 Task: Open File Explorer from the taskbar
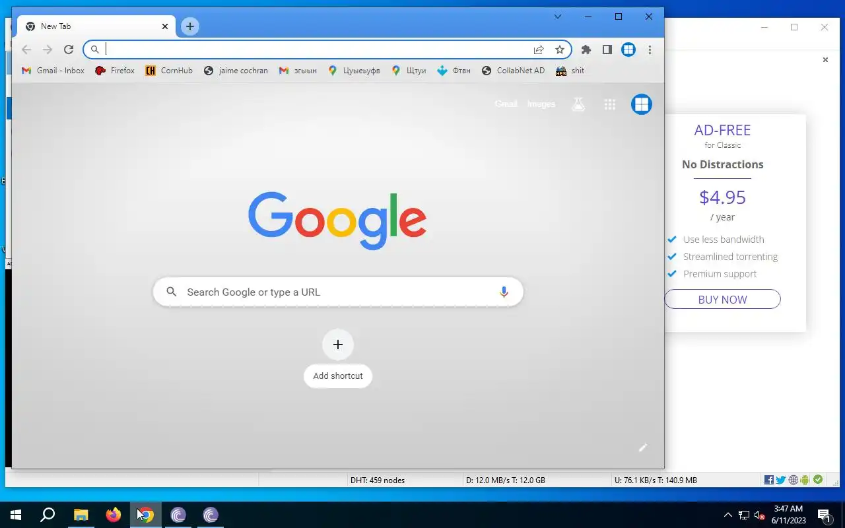click(x=81, y=515)
